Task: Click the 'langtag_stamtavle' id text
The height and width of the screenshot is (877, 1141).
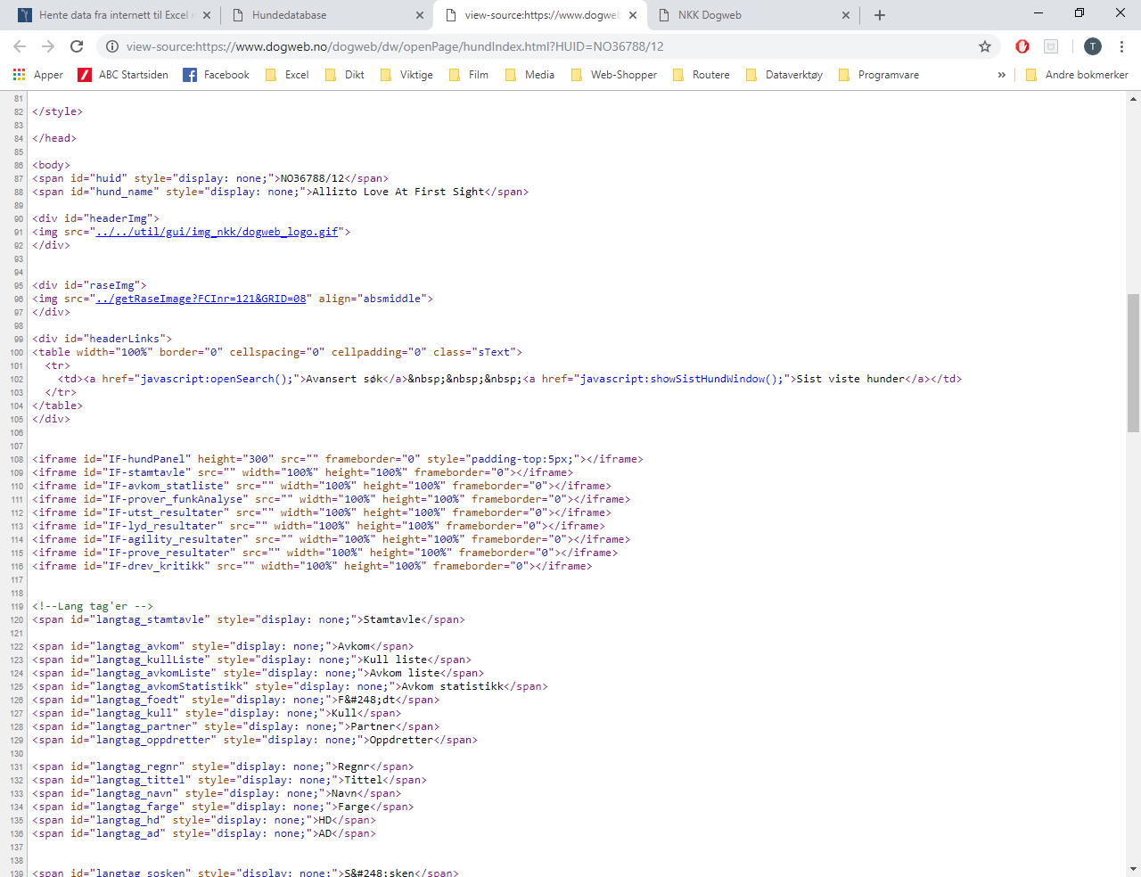Action: 150,619
